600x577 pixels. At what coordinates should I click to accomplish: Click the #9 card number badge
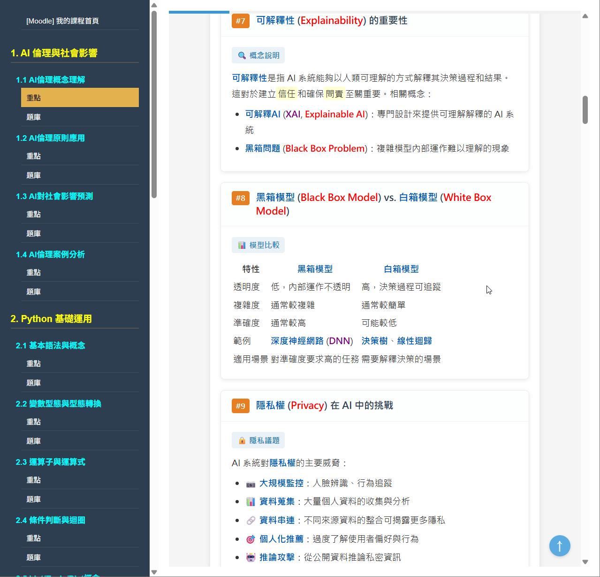click(241, 406)
